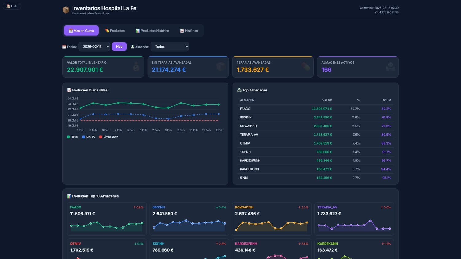Image resolution: width=461 pixels, height=259 pixels.
Task: Click the 5INM warehouse row
Action: (x=315, y=178)
